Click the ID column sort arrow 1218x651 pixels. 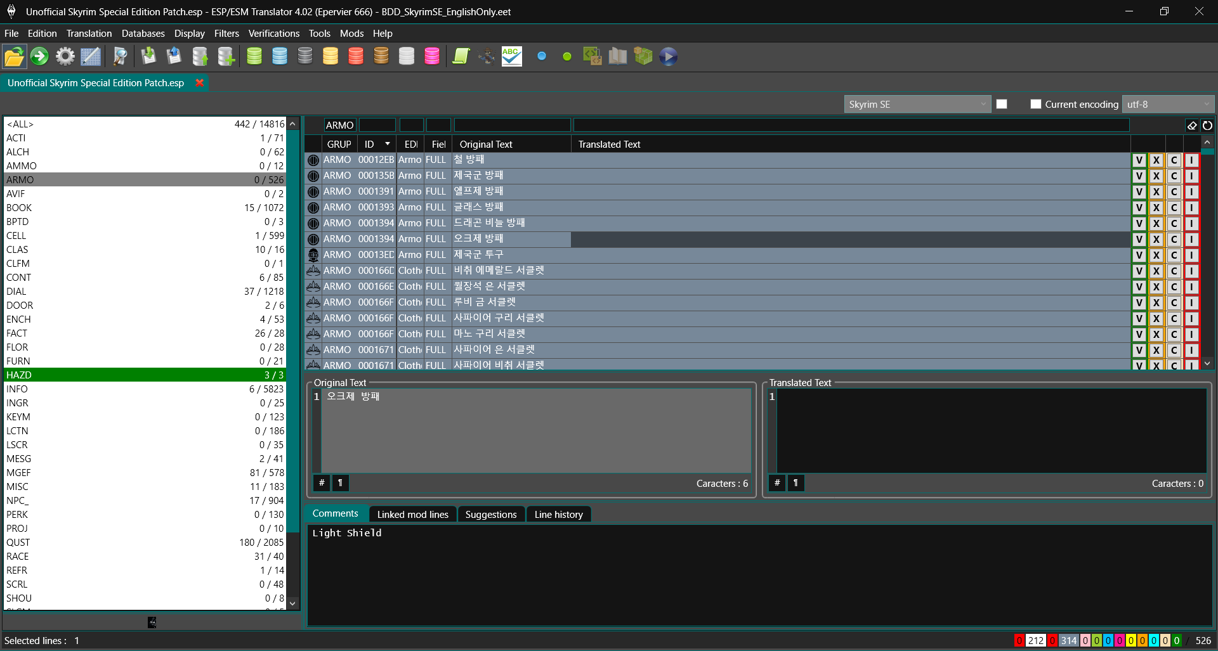tap(388, 144)
